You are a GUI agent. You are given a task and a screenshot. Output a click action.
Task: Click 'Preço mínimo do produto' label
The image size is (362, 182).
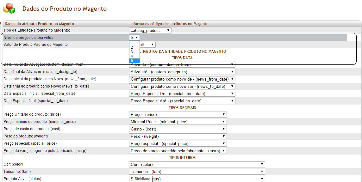[x=40, y=122]
